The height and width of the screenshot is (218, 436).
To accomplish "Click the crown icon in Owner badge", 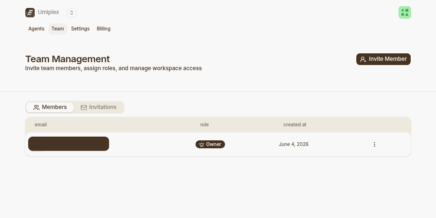I will [x=202, y=145].
